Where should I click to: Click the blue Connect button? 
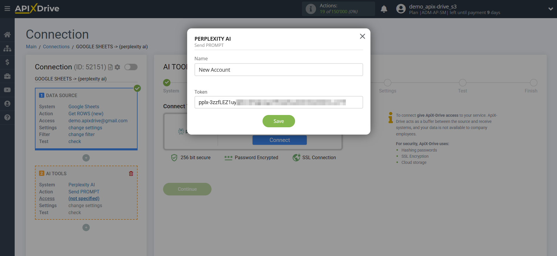280,140
